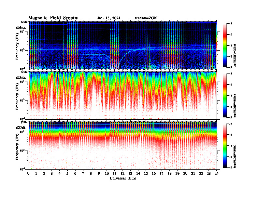Select the dZ/dt panel label
This screenshot has width=258, height=199.
[21, 127]
